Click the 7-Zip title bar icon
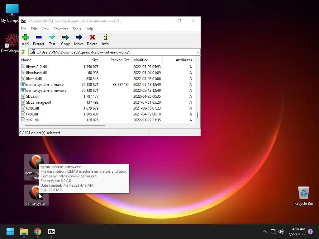The width and height of the screenshot is (319, 239). tap(24, 21)
